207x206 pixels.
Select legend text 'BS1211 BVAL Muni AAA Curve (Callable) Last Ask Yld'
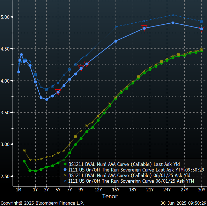pos(124,164)
